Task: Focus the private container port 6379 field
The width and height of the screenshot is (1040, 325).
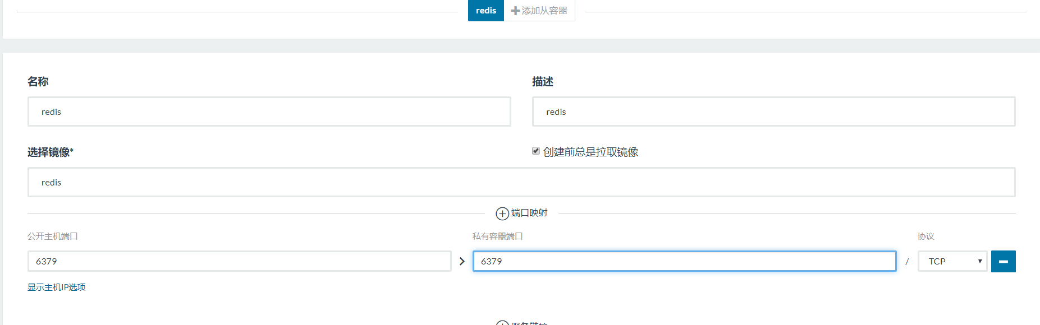Action: [x=684, y=261]
